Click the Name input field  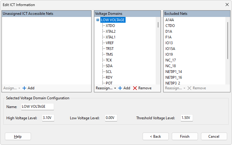(37, 107)
